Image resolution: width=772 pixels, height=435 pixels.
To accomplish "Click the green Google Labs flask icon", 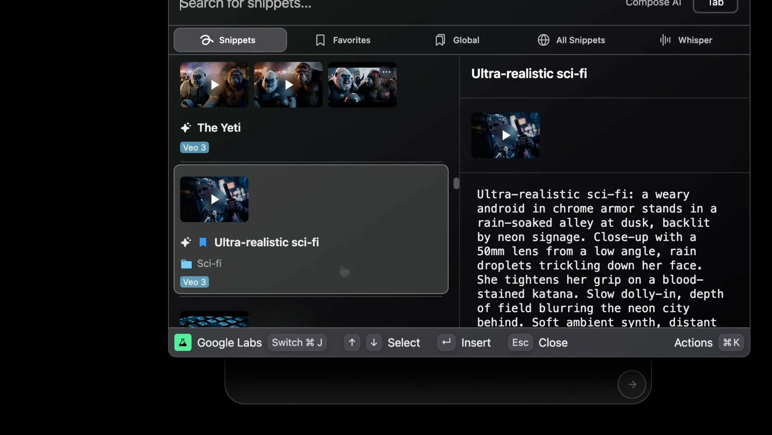I will coord(183,342).
